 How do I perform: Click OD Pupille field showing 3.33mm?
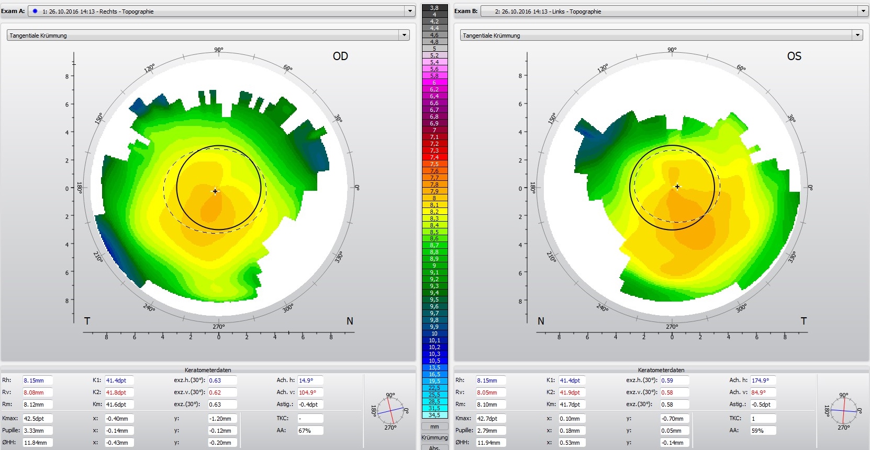click(37, 431)
